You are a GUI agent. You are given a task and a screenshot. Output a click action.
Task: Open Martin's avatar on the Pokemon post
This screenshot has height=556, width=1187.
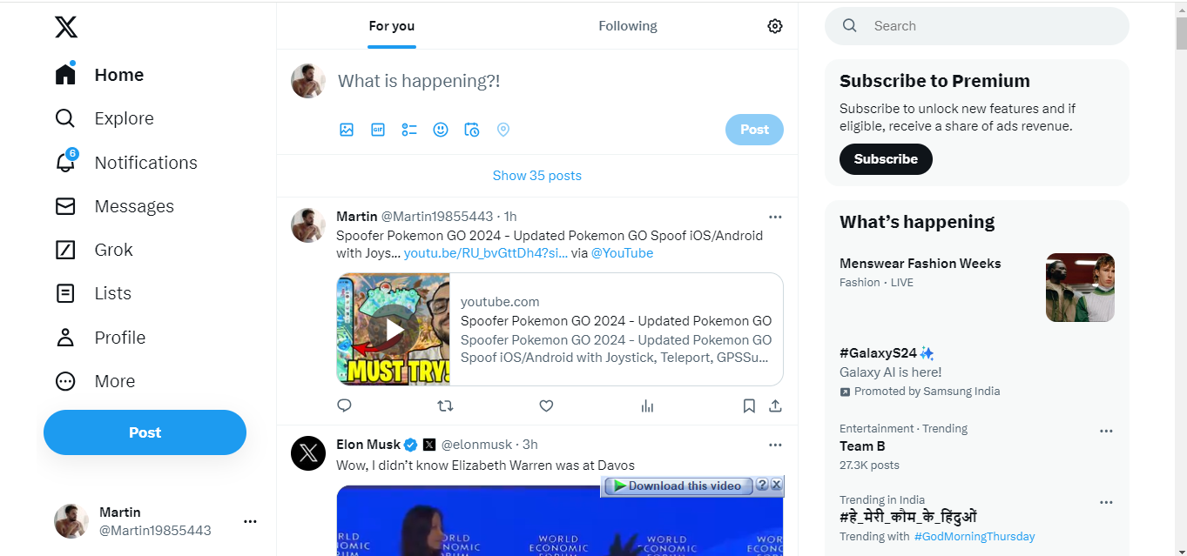[308, 225]
